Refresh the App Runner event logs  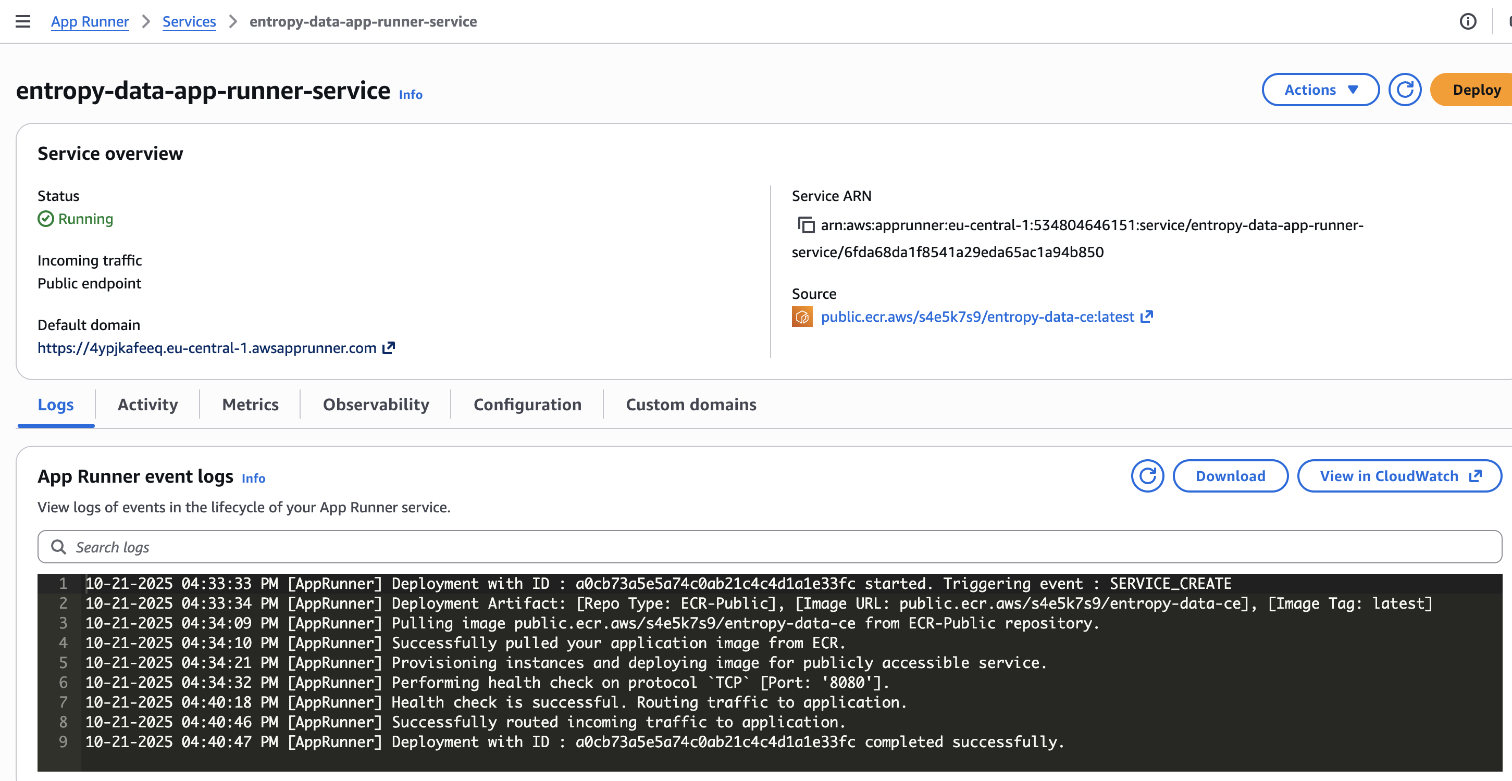[x=1147, y=476]
